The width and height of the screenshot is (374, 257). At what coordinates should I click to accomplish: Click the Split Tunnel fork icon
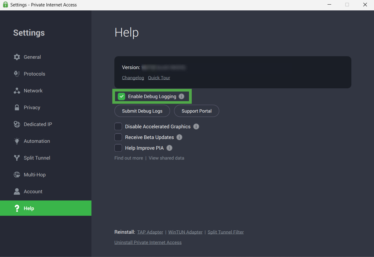[17, 158]
